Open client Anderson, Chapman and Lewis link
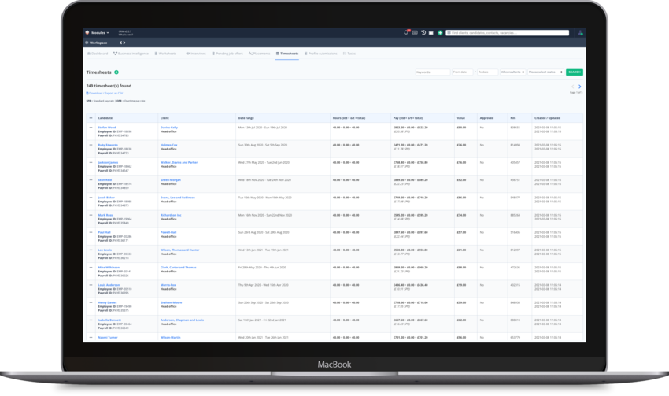 [x=182, y=320]
